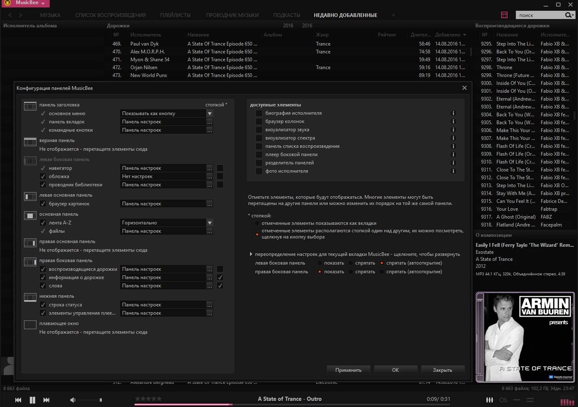The image size is (578, 407).
Task: Uncheck 'обложка' in left sidebar panel
Action: 43,176
